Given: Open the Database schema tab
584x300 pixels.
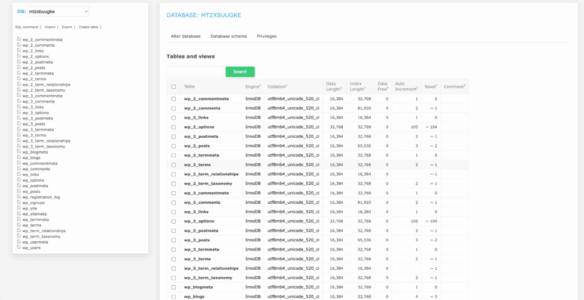Looking at the screenshot, I should pos(229,36).
